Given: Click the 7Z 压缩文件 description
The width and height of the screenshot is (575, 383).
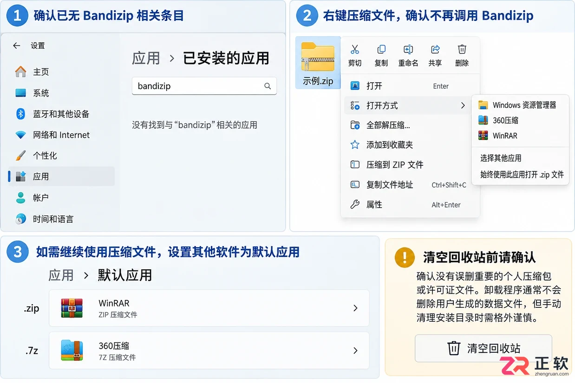Looking at the screenshot, I should tap(117, 357).
